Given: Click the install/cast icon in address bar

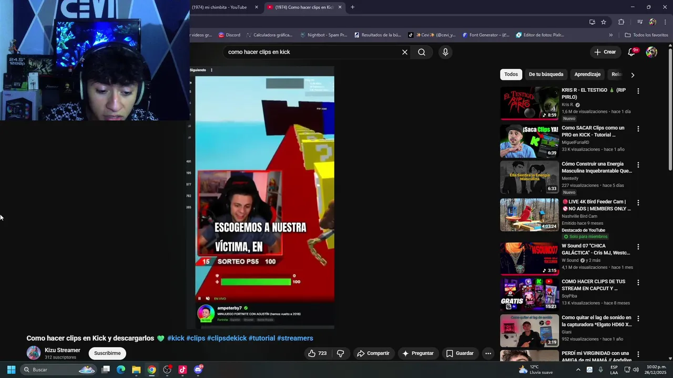Looking at the screenshot, I should pos(592,22).
